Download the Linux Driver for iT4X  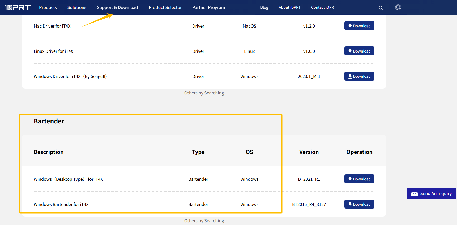pos(359,51)
